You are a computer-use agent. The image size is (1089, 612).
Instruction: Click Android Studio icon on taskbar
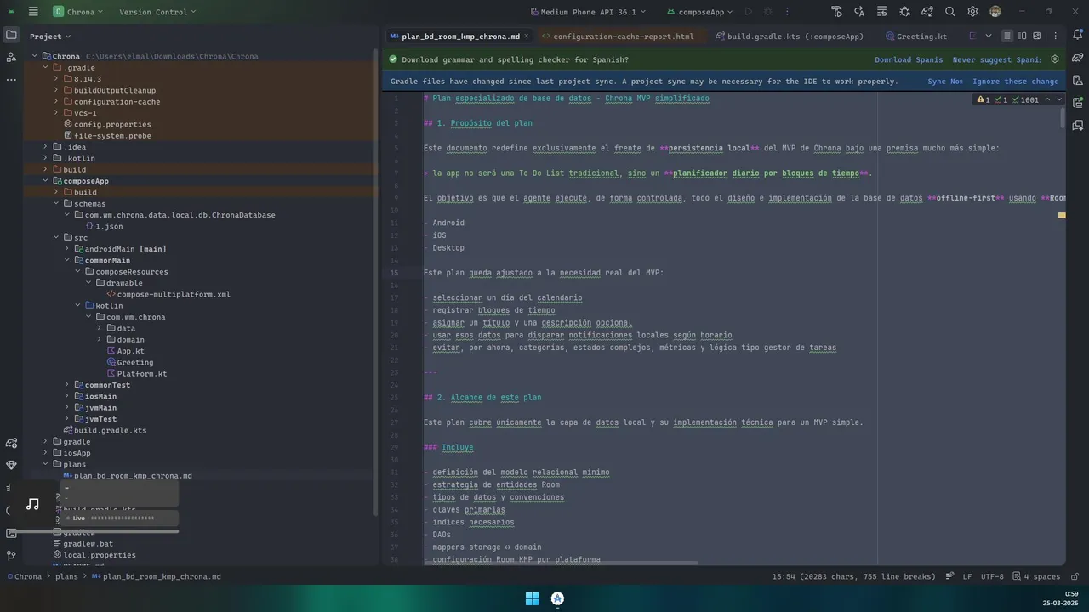point(557,598)
